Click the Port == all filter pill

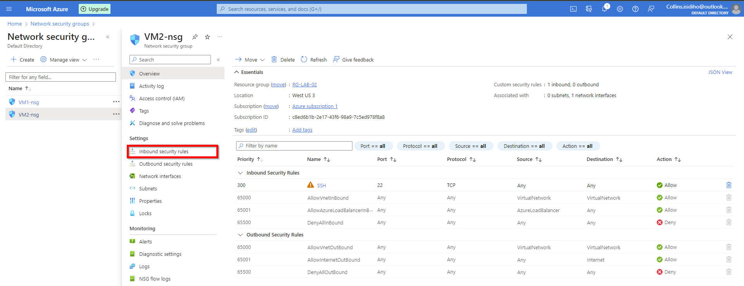pyautogui.click(x=374, y=146)
